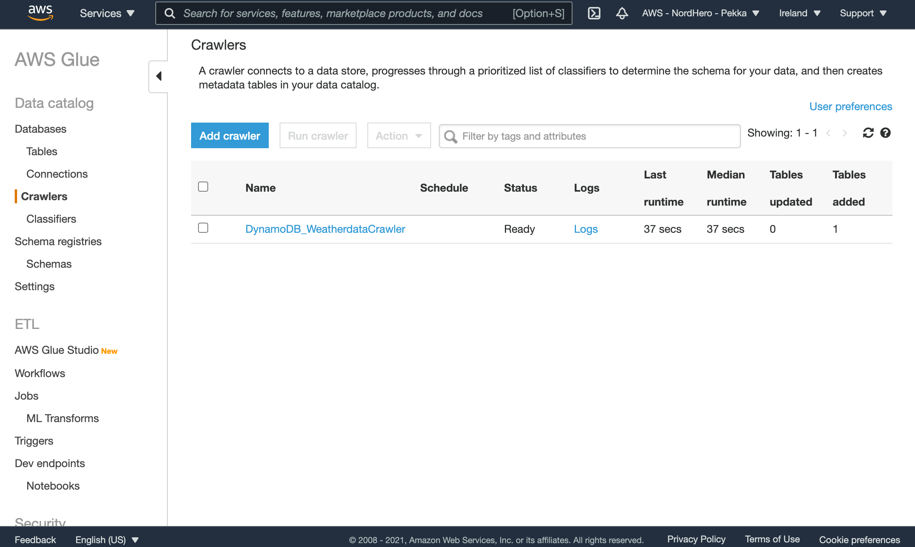Select Crawlers in the sidebar

pyautogui.click(x=44, y=196)
